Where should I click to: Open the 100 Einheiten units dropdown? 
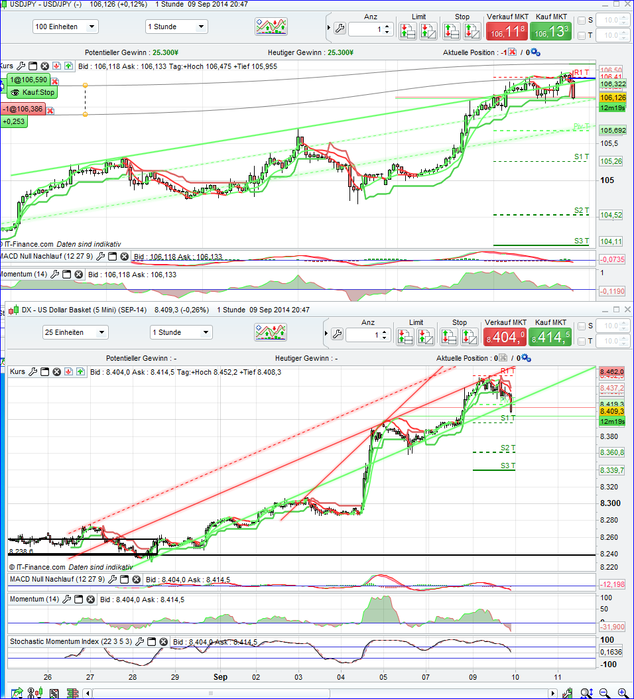(65, 26)
